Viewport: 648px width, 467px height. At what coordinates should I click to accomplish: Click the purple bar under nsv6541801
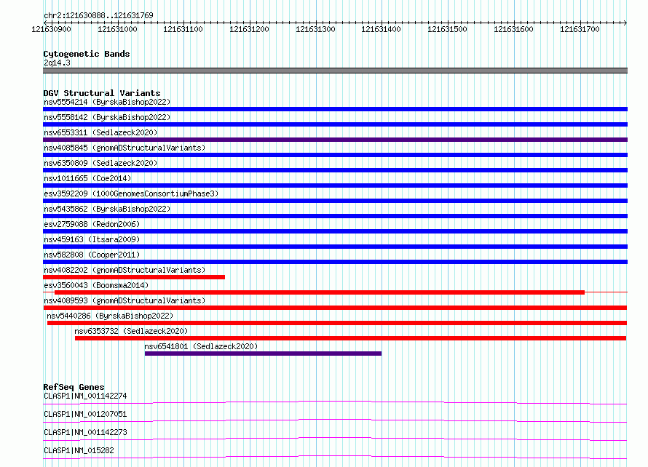(x=263, y=354)
